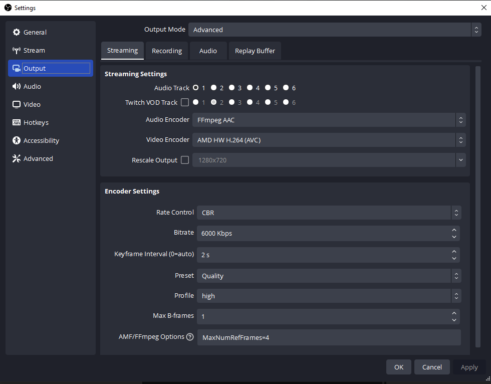Enable the Twitch VOD Track checkbox
Screen dimensions: 491x384
pyautogui.click(x=185, y=102)
